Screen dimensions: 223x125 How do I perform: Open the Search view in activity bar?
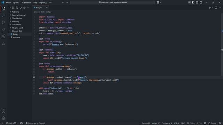pyautogui.click(x=3, y=15)
